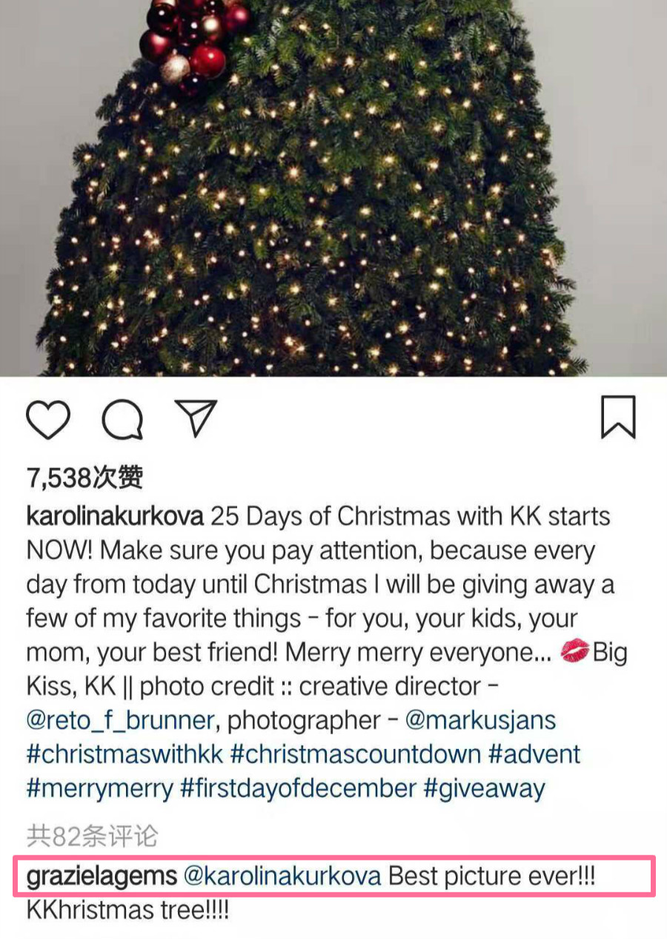The image size is (667, 939).
Task: Open karolinakurkova profile from caption
Action: (115, 515)
